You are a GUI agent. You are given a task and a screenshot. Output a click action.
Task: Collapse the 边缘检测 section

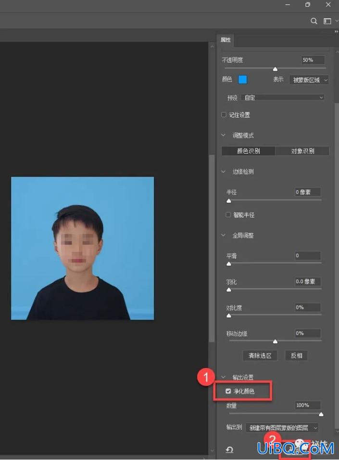[x=224, y=171]
